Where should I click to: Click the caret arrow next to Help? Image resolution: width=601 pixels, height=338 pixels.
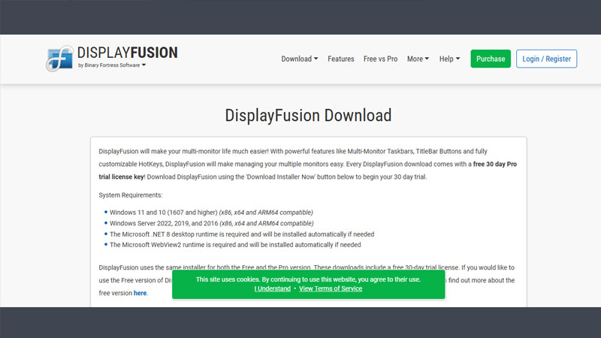[x=458, y=59]
